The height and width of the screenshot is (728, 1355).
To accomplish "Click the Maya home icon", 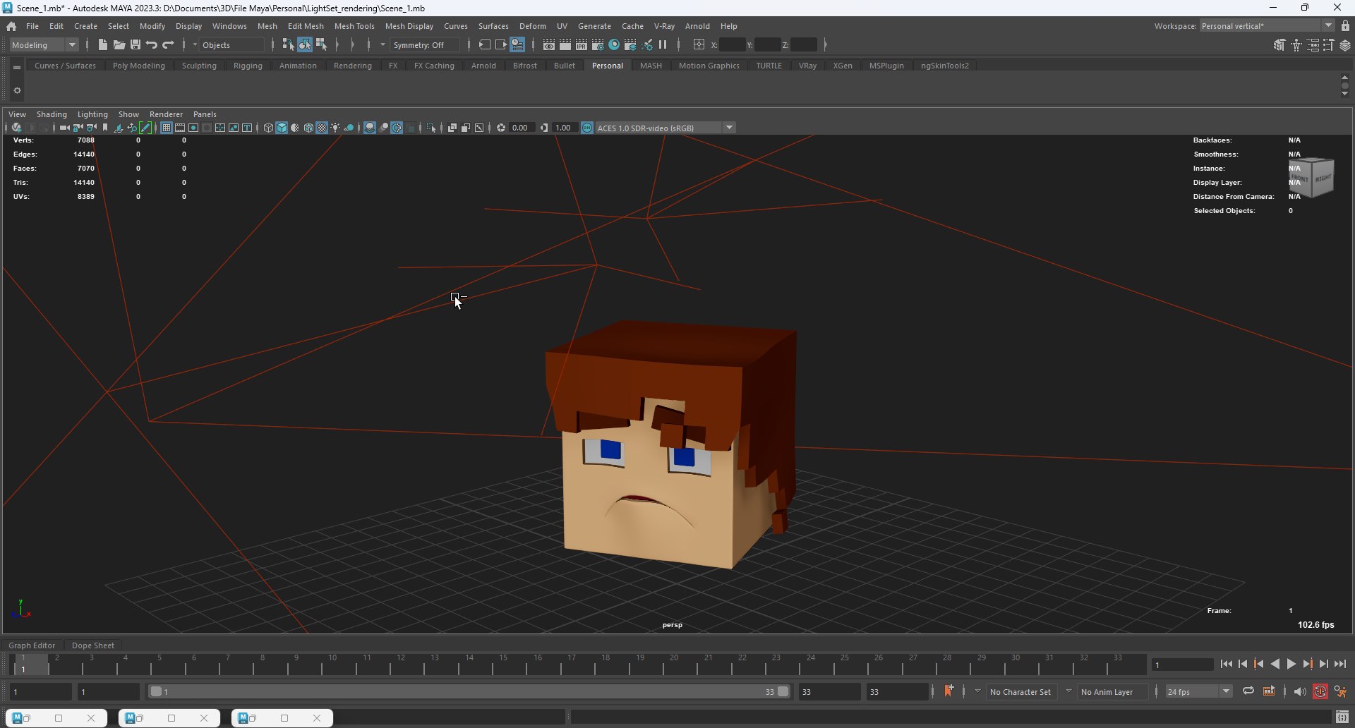I will (x=11, y=26).
